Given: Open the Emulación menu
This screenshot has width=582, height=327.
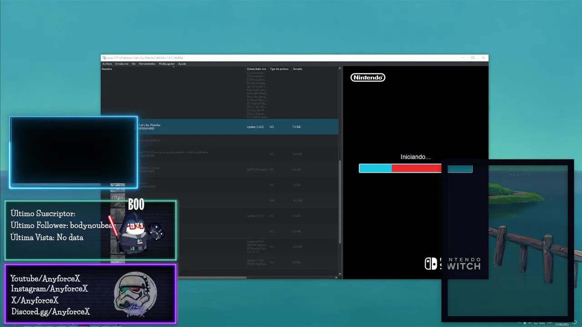Looking at the screenshot, I should tap(122, 64).
